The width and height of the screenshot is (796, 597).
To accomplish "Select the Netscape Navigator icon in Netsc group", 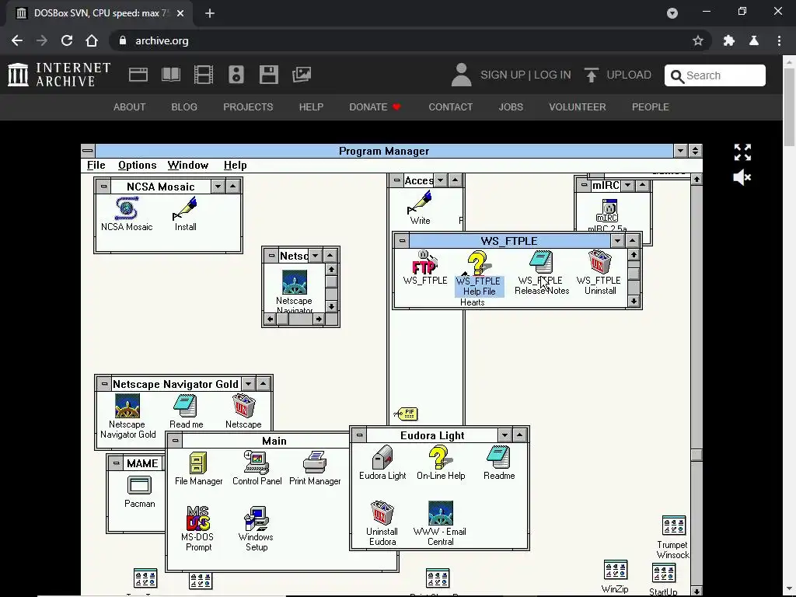I will click(x=294, y=282).
